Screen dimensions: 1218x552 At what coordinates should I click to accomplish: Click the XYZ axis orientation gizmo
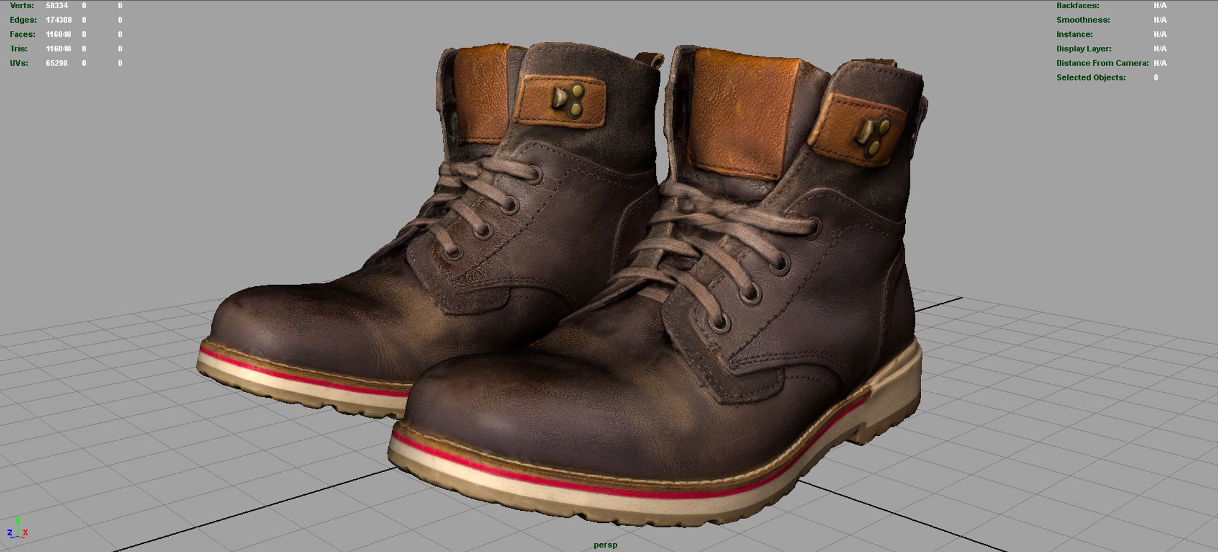coord(17,528)
